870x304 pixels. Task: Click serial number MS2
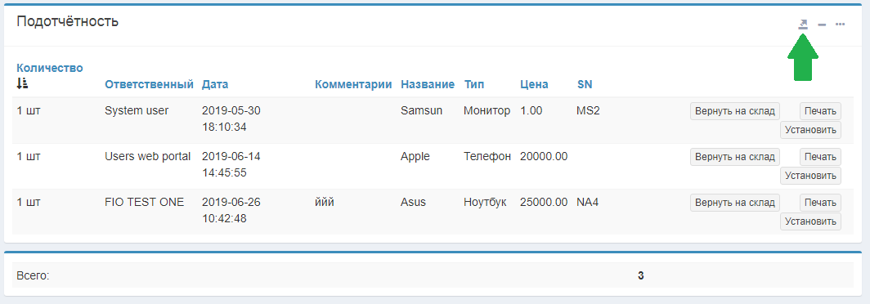588,110
